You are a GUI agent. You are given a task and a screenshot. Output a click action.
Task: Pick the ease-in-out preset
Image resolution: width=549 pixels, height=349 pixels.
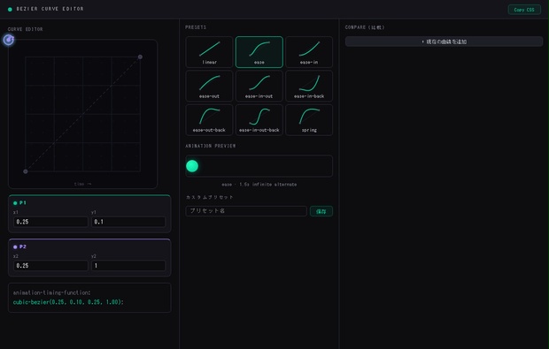pyautogui.click(x=259, y=86)
